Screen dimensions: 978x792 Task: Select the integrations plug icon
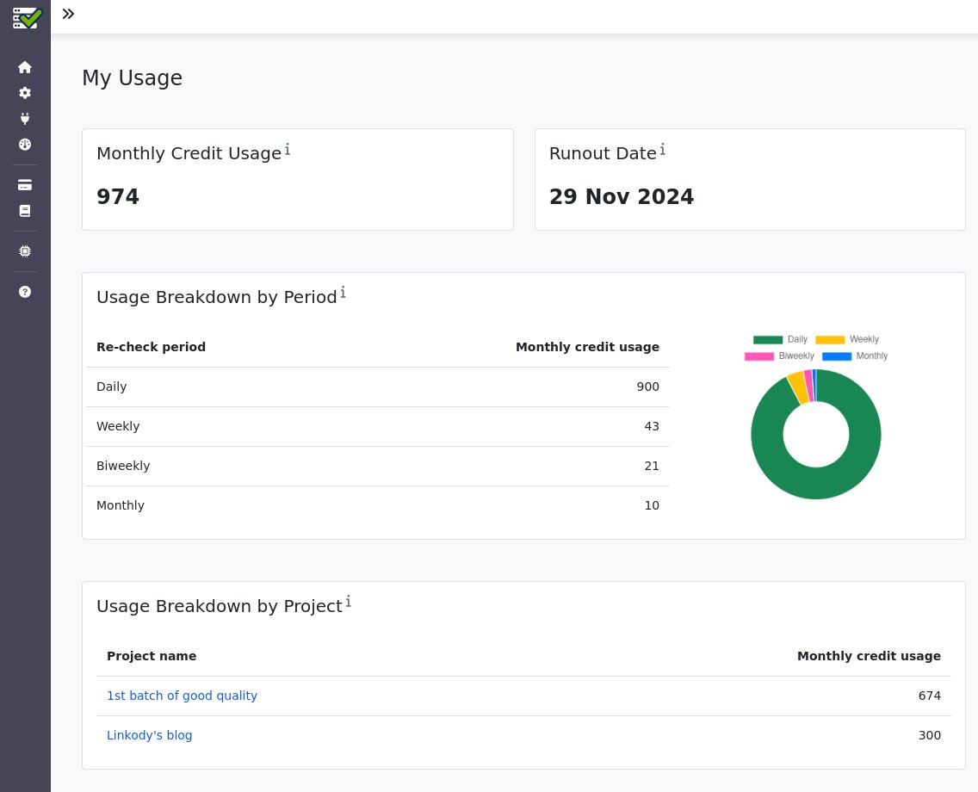[x=25, y=119]
